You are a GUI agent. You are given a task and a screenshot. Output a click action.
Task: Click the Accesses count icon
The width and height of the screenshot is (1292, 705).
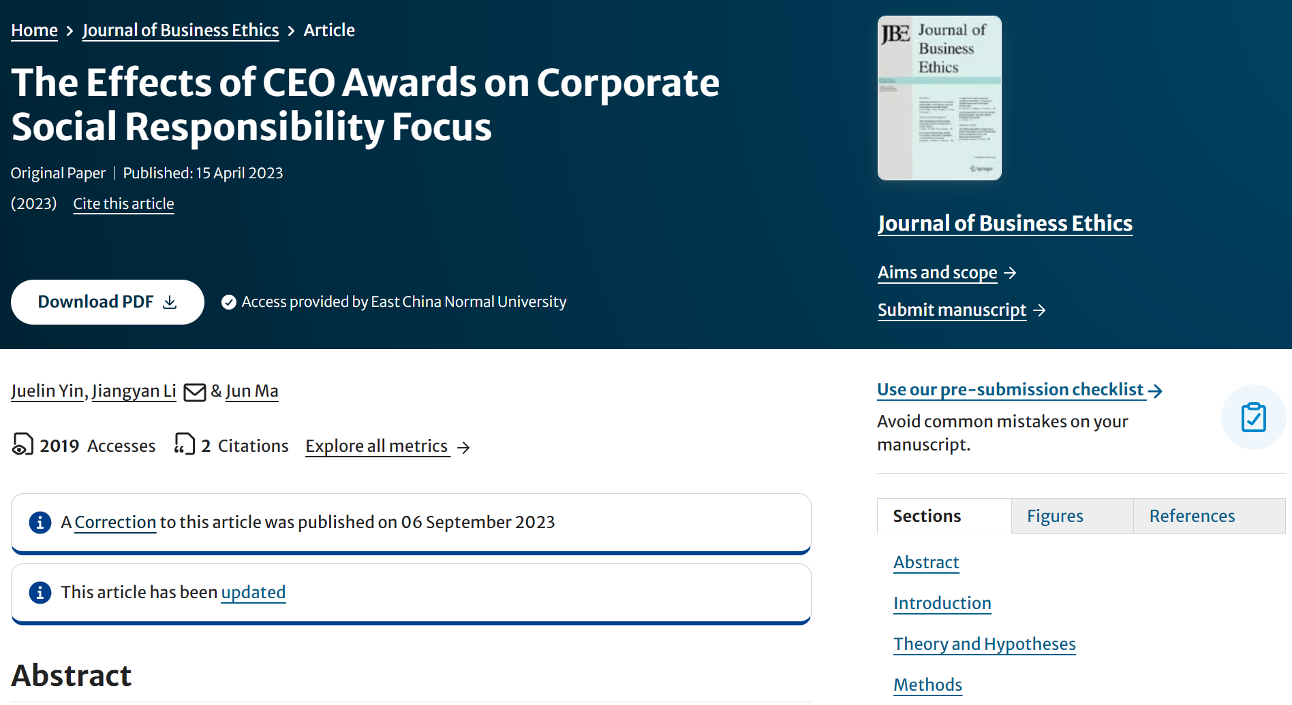(22, 444)
